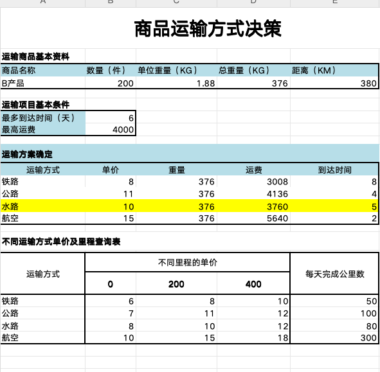
Task: Select the 每天完成公里数 header cell
Action: click(x=335, y=274)
